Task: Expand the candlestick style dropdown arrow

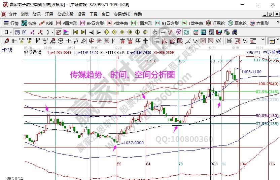Action: point(52,32)
